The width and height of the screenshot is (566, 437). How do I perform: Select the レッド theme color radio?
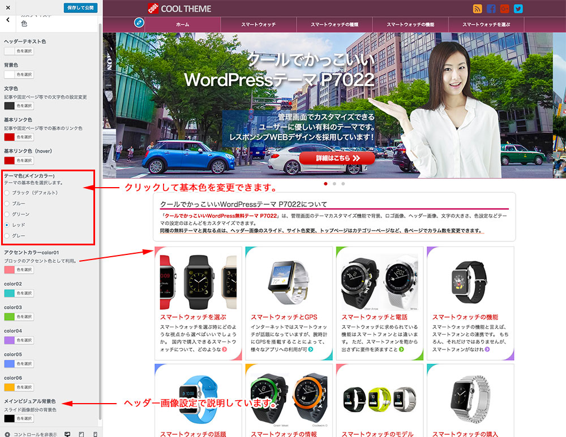[x=7, y=225]
